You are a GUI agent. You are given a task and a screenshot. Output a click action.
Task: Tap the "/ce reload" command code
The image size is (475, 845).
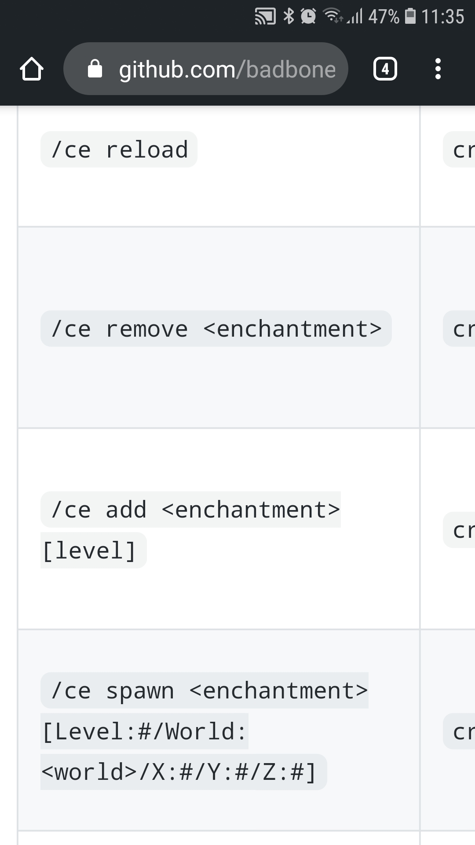point(119,150)
